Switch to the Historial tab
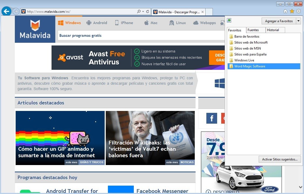Image resolution: width=304 pixels, height=194 pixels. click(x=275, y=30)
